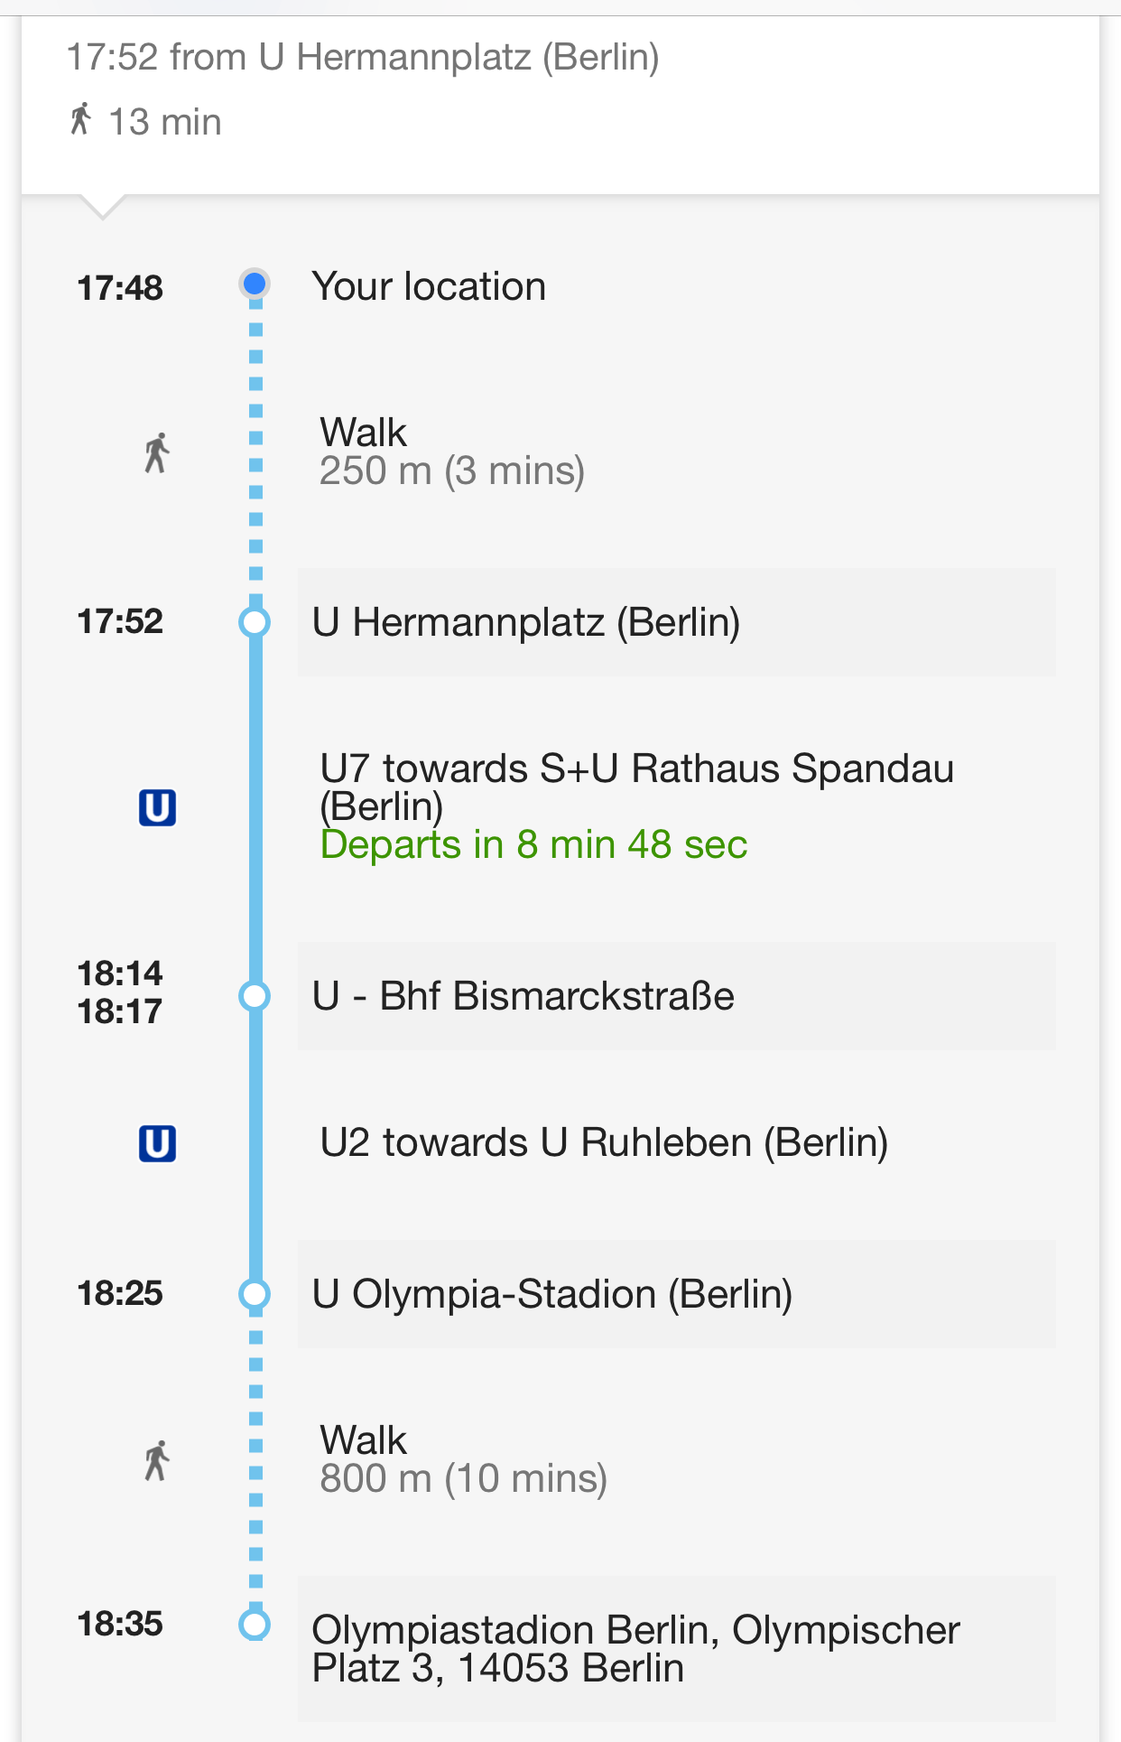Open U Hermannplatz (Berlin) station row

(677, 622)
